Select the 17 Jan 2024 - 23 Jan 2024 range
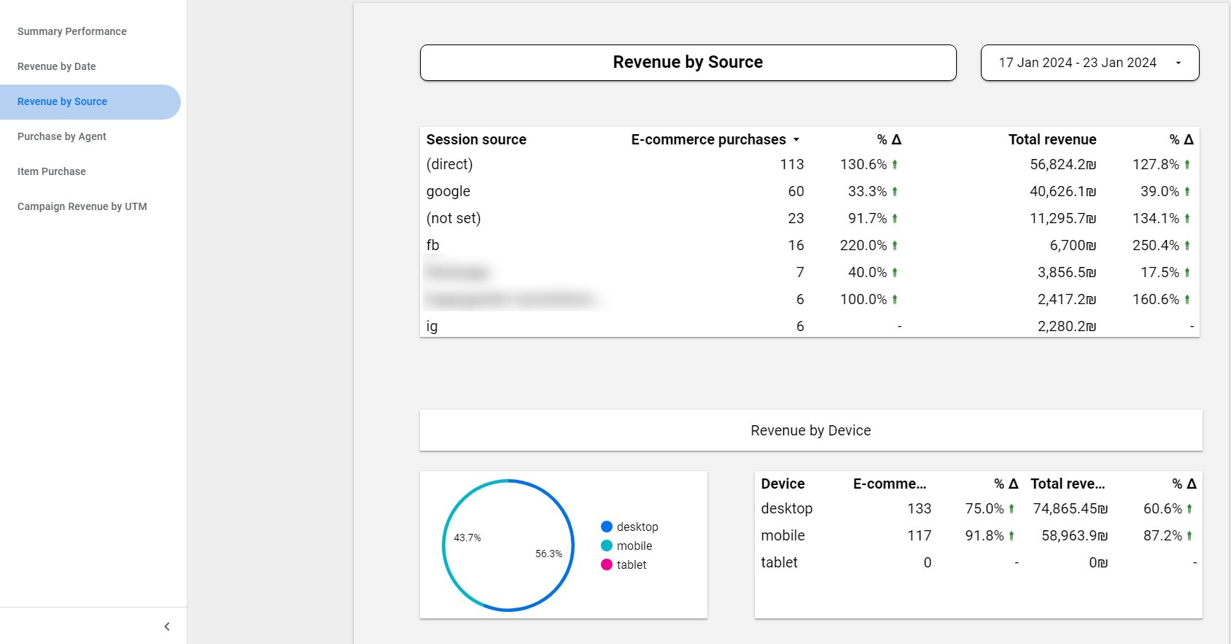Image resolution: width=1231 pixels, height=644 pixels. pyautogui.click(x=1077, y=63)
